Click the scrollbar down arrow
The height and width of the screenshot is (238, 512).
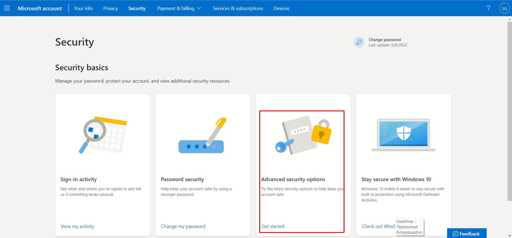(x=510, y=236)
